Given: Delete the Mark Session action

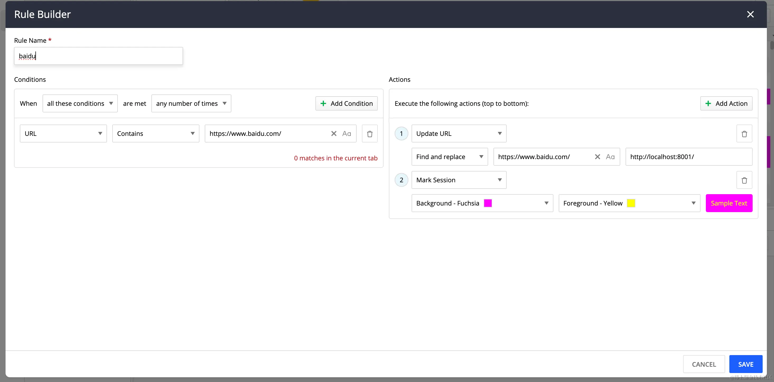Looking at the screenshot, I should pos(744,180).
